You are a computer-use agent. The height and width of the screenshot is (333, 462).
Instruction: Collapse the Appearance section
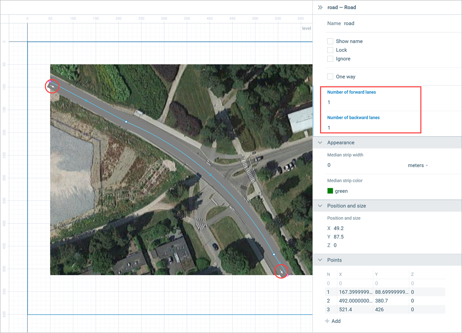(x=320, y=143)
